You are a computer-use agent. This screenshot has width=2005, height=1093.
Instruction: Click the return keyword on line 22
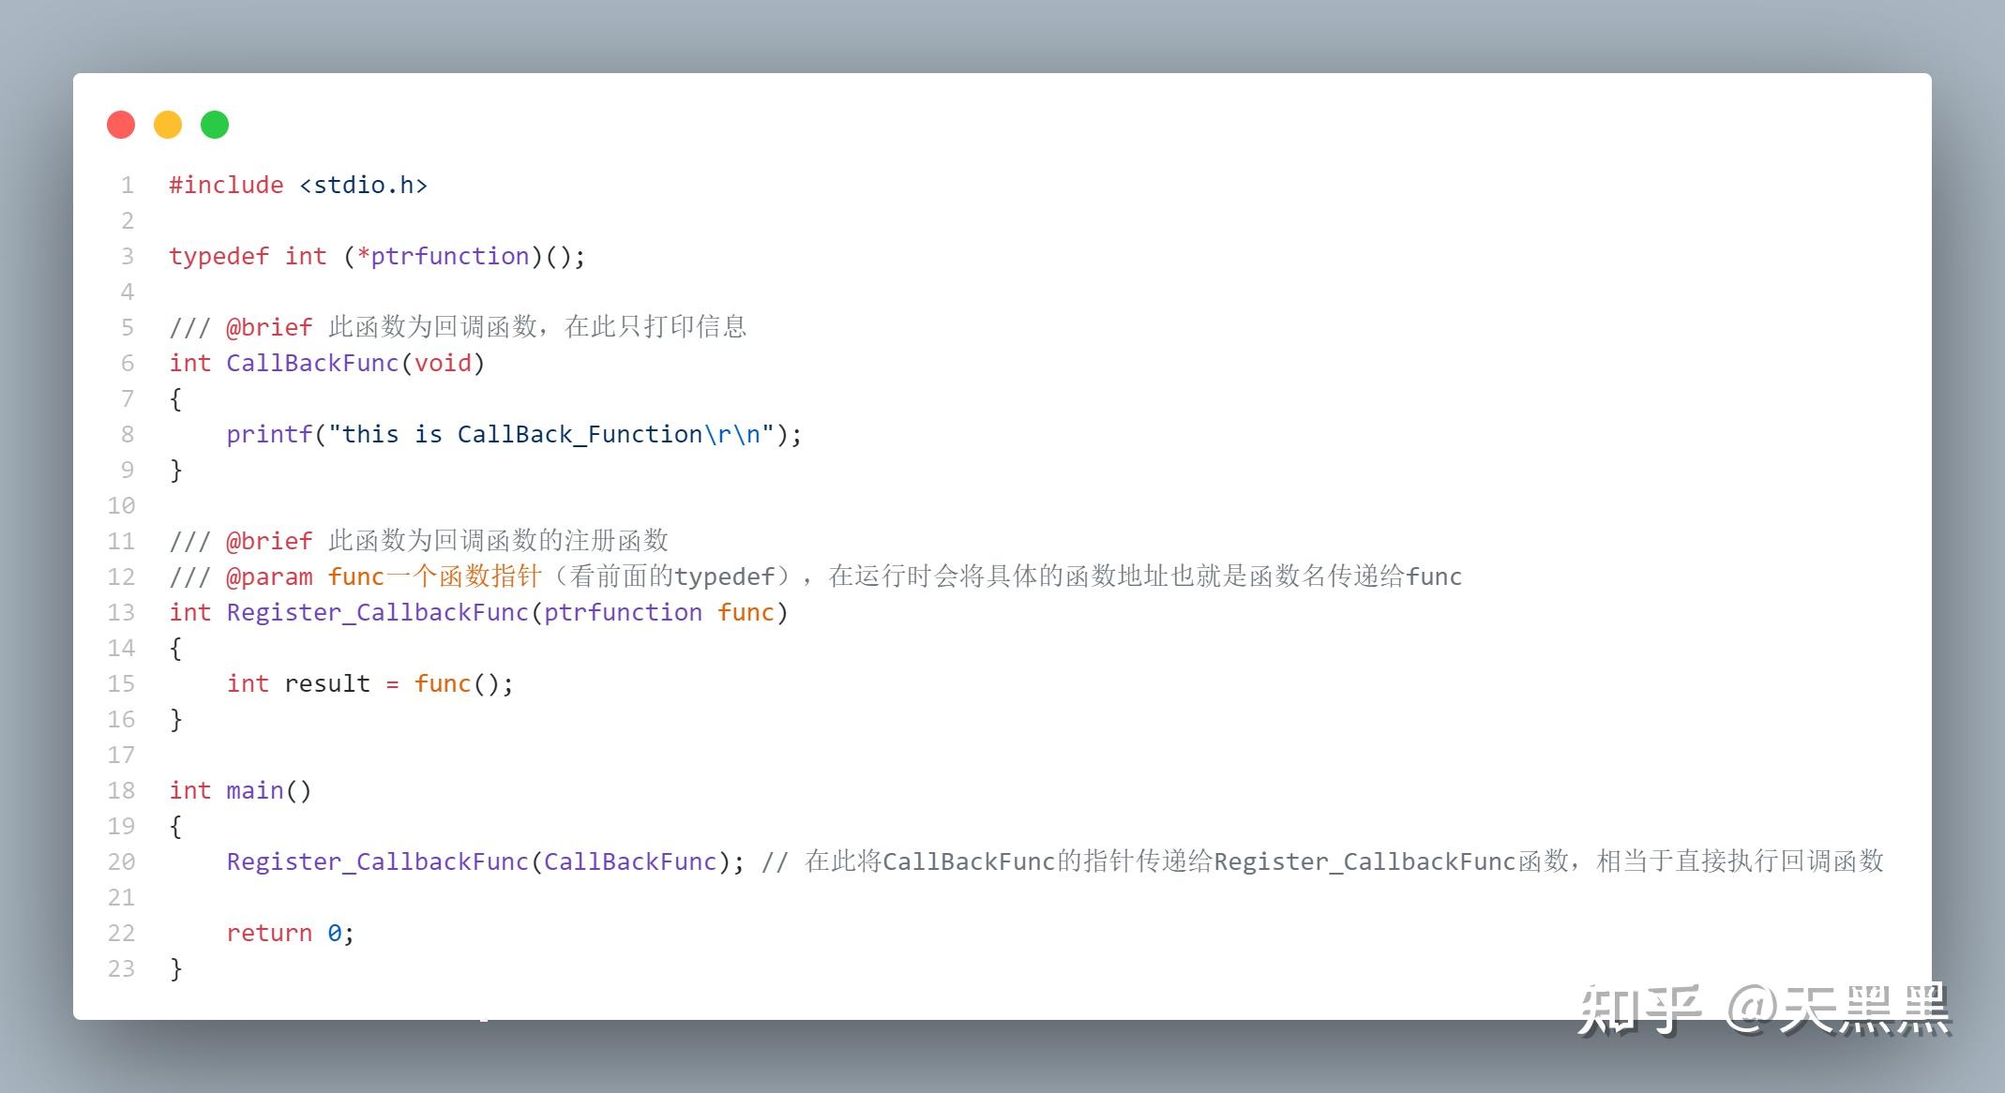tap(269, 933)
